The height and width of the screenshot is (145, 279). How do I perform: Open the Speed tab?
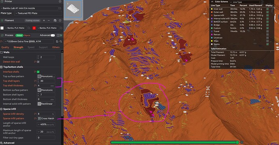point(31,48)
